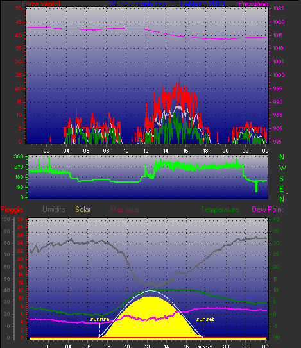Click the sunrise marker label
Screen dimensions: 301x348
(100, 319)
